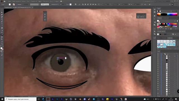Open the workspace switcher dropdown

point(149,1)
